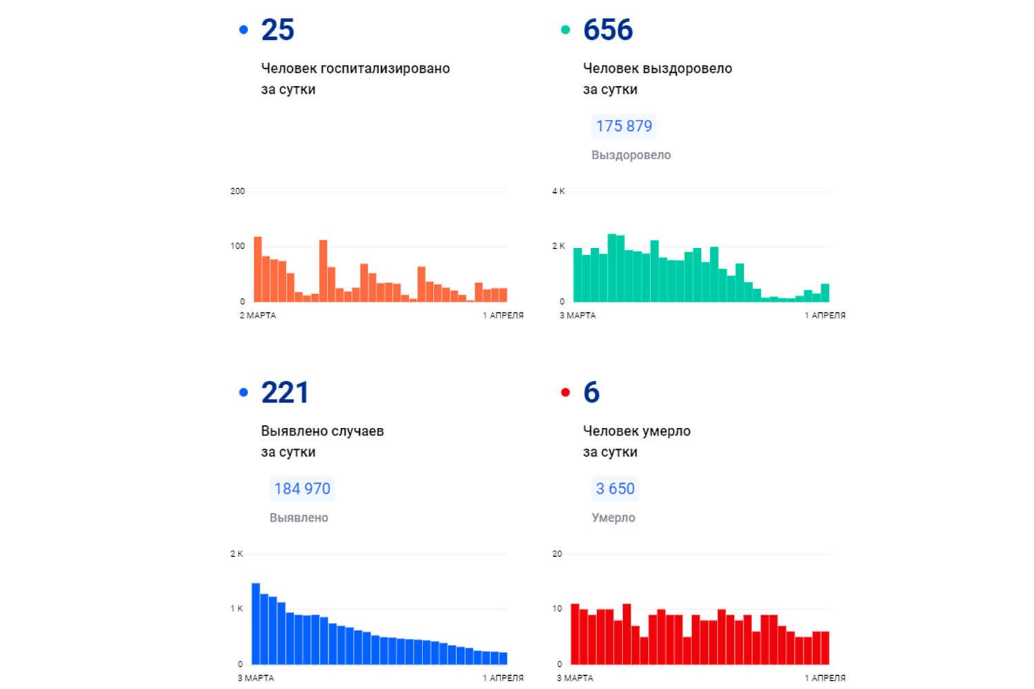This screenshot has height=689, width=1034.
Task: Click the 'Умерло' caption under 3 650
Action: pyautogui.click(x=614, y=517)
